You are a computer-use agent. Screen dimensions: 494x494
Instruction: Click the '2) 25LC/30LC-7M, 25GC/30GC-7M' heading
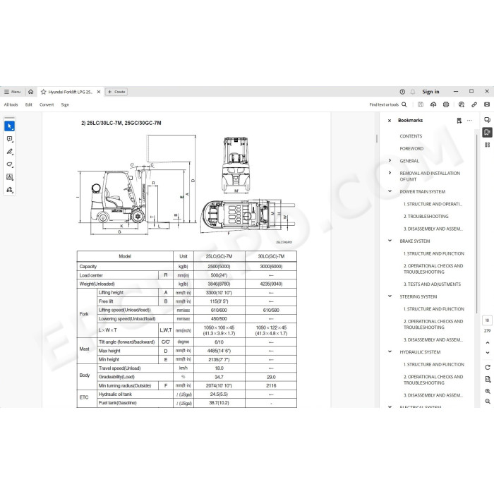tap(121, 123)
